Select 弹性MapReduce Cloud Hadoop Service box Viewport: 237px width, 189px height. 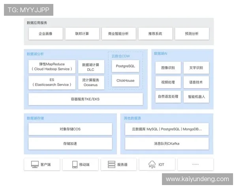click(x=52, y=67)
